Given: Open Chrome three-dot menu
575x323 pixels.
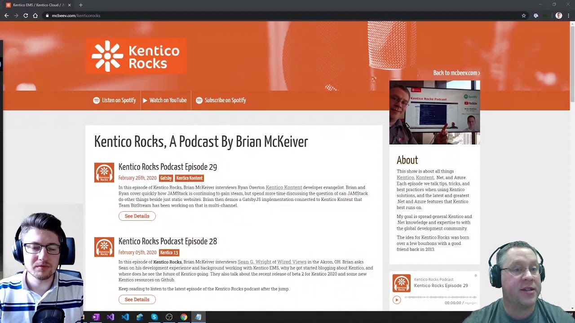Looking at the screenshot, I should [569, 16].
